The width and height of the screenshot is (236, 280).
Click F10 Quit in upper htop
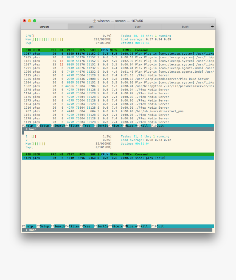click(x=158, y=125)
